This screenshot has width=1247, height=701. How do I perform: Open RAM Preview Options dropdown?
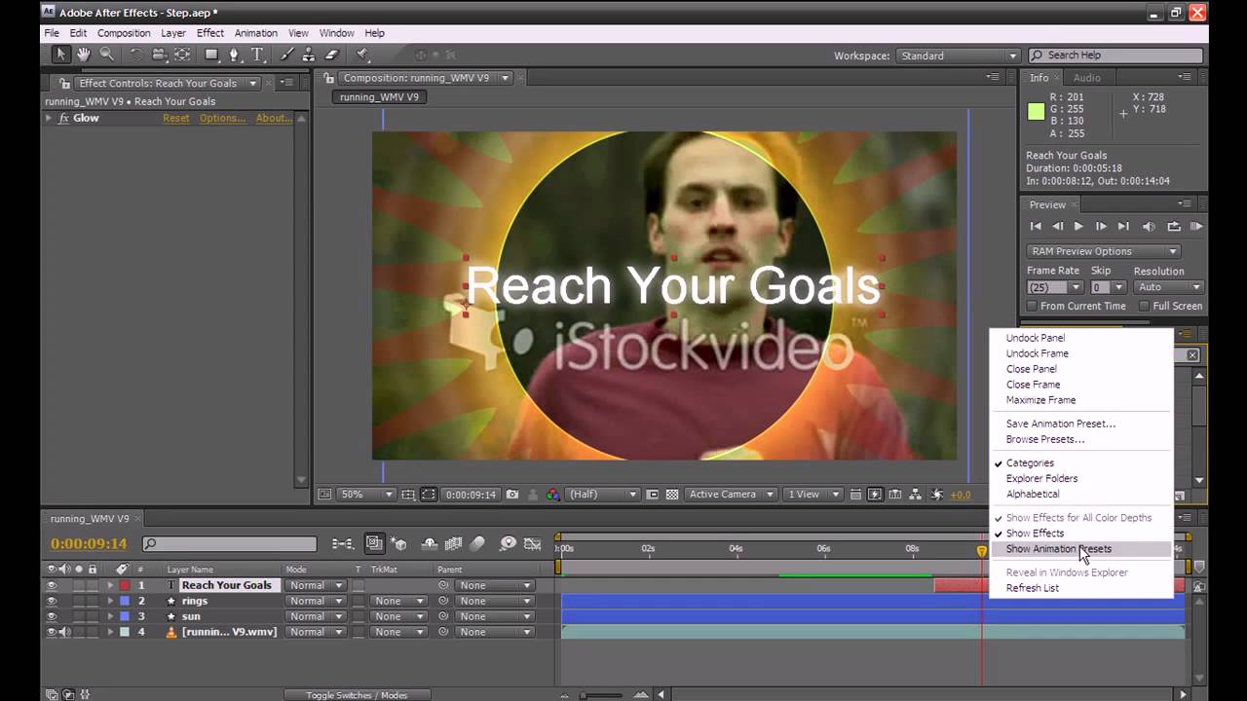coord(1104,251)
